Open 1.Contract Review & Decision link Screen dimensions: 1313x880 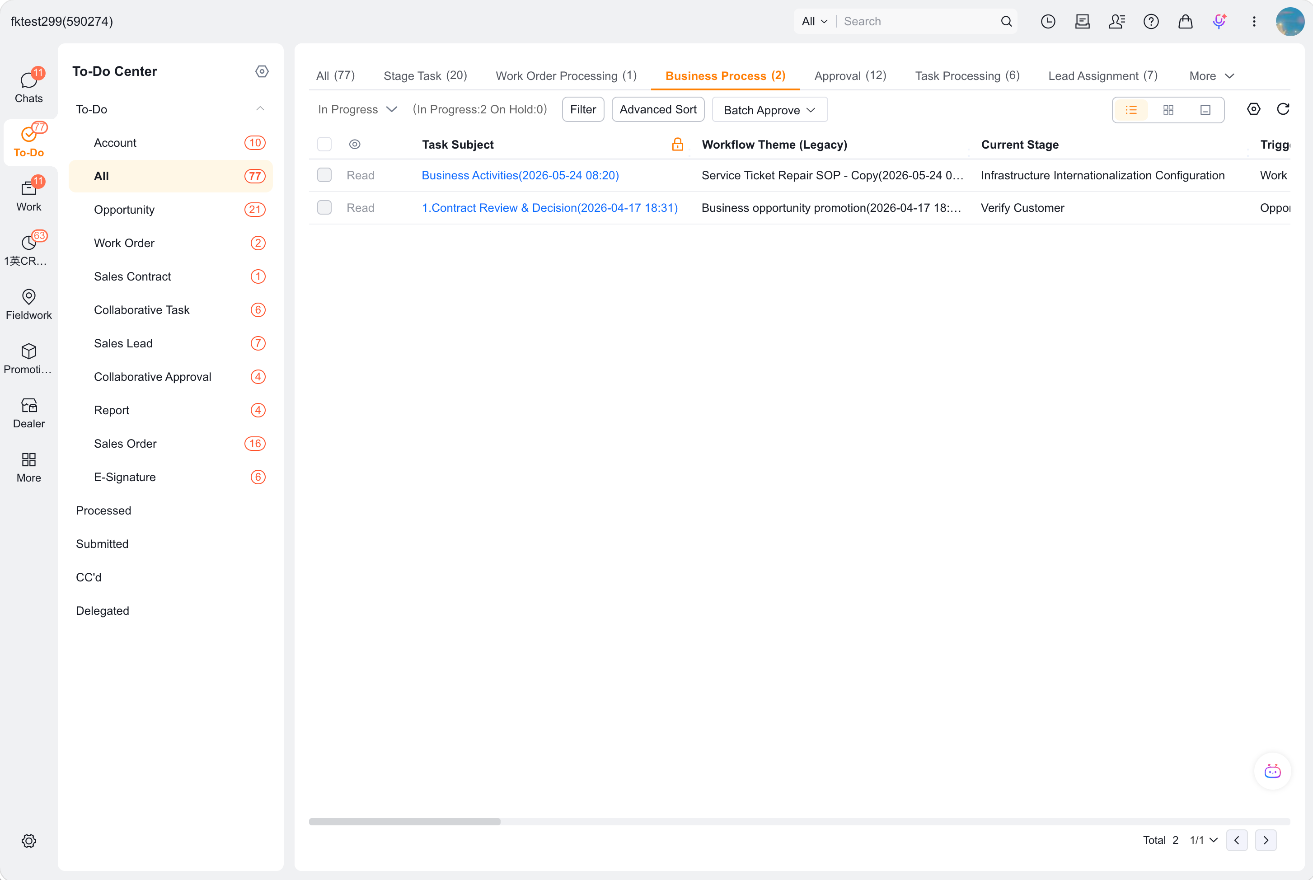coord(549,208)
